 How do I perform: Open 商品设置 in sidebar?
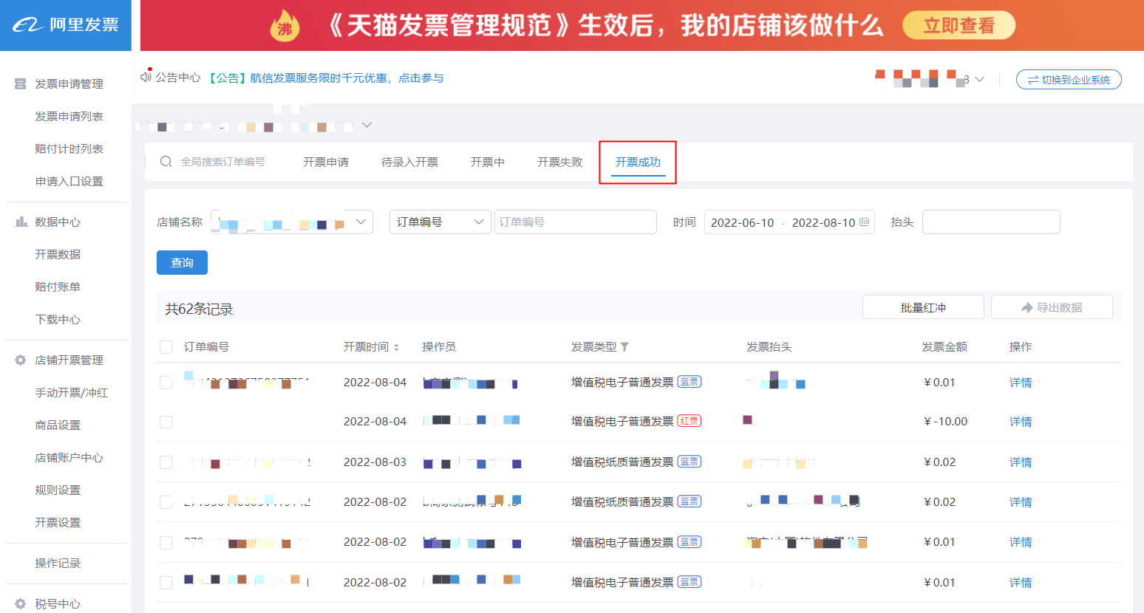click(58, 425)
